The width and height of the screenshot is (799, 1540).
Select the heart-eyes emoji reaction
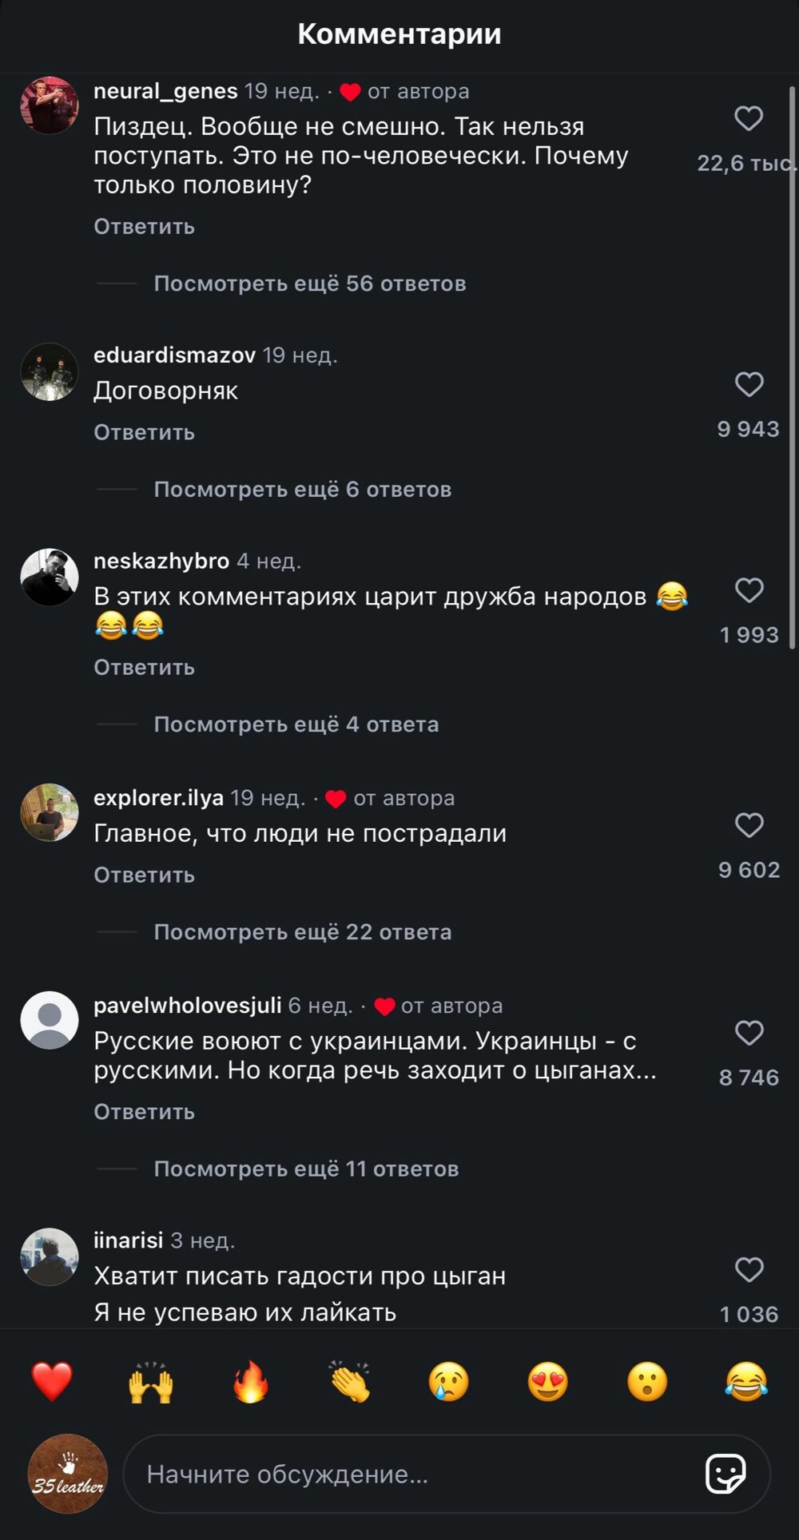coord(548,1382)
